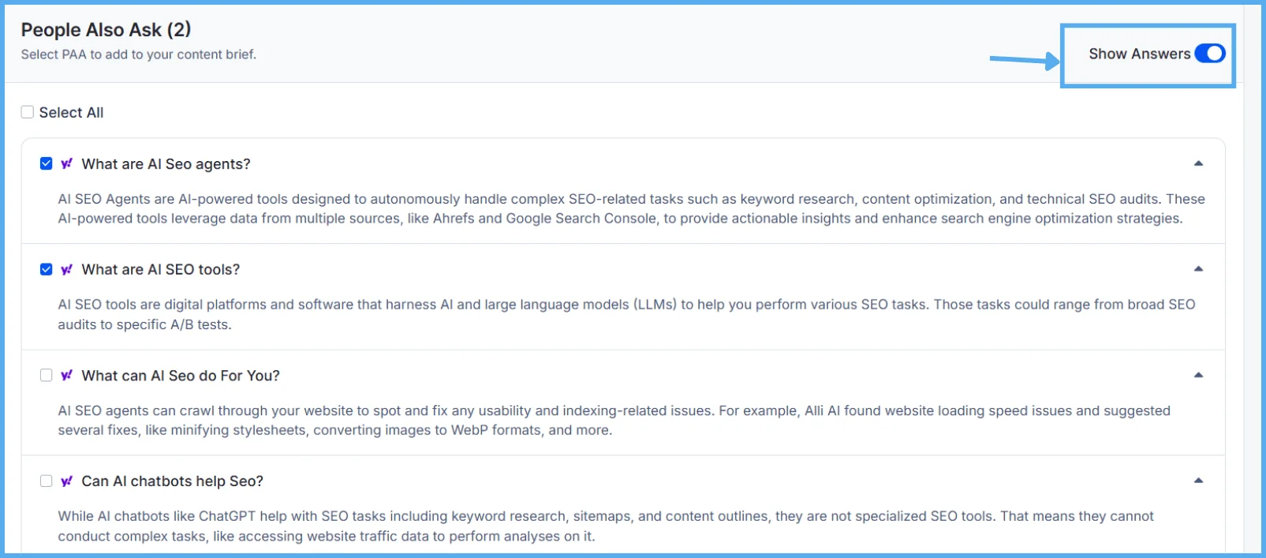Image resolution: width=1266 pixels, height=558 pixels.
Task: Click Yahoo icon beside 'What can AI Seo do For You?'
Action: pyautogui.click(x=66, y=375)
